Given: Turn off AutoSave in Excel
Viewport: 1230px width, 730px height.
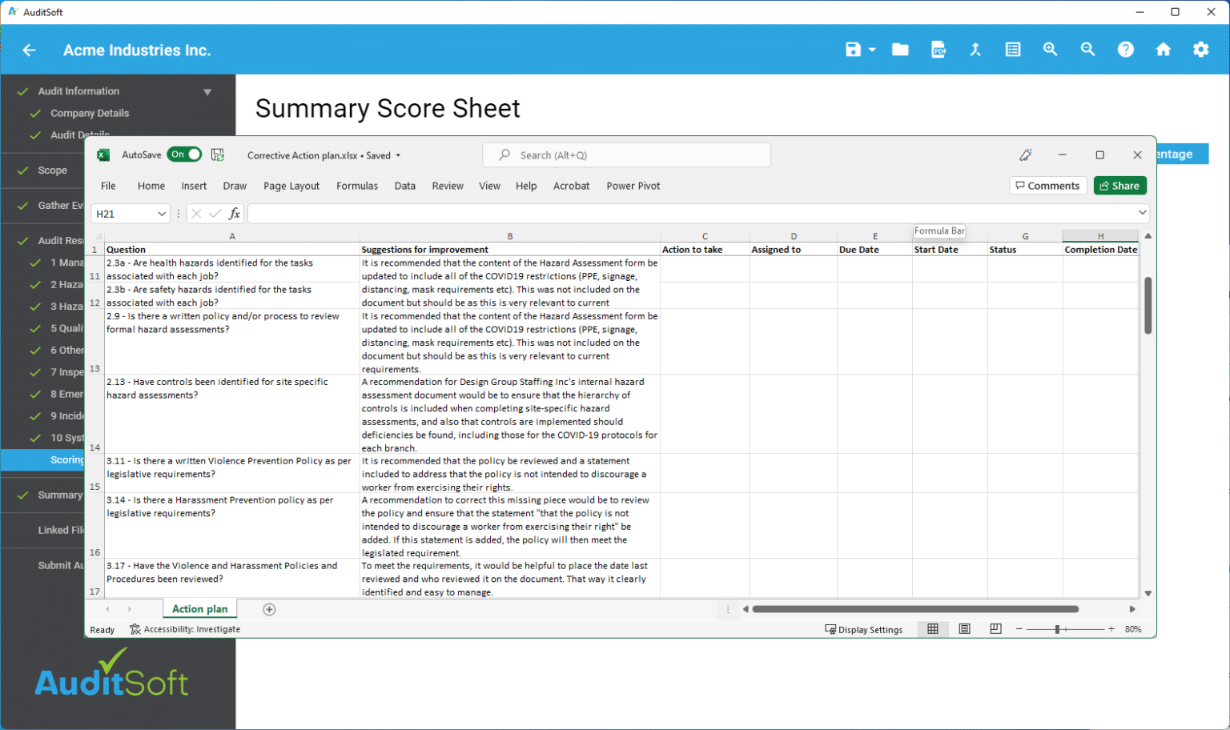Looking at the screenshot, I should [x=184, y=154].
